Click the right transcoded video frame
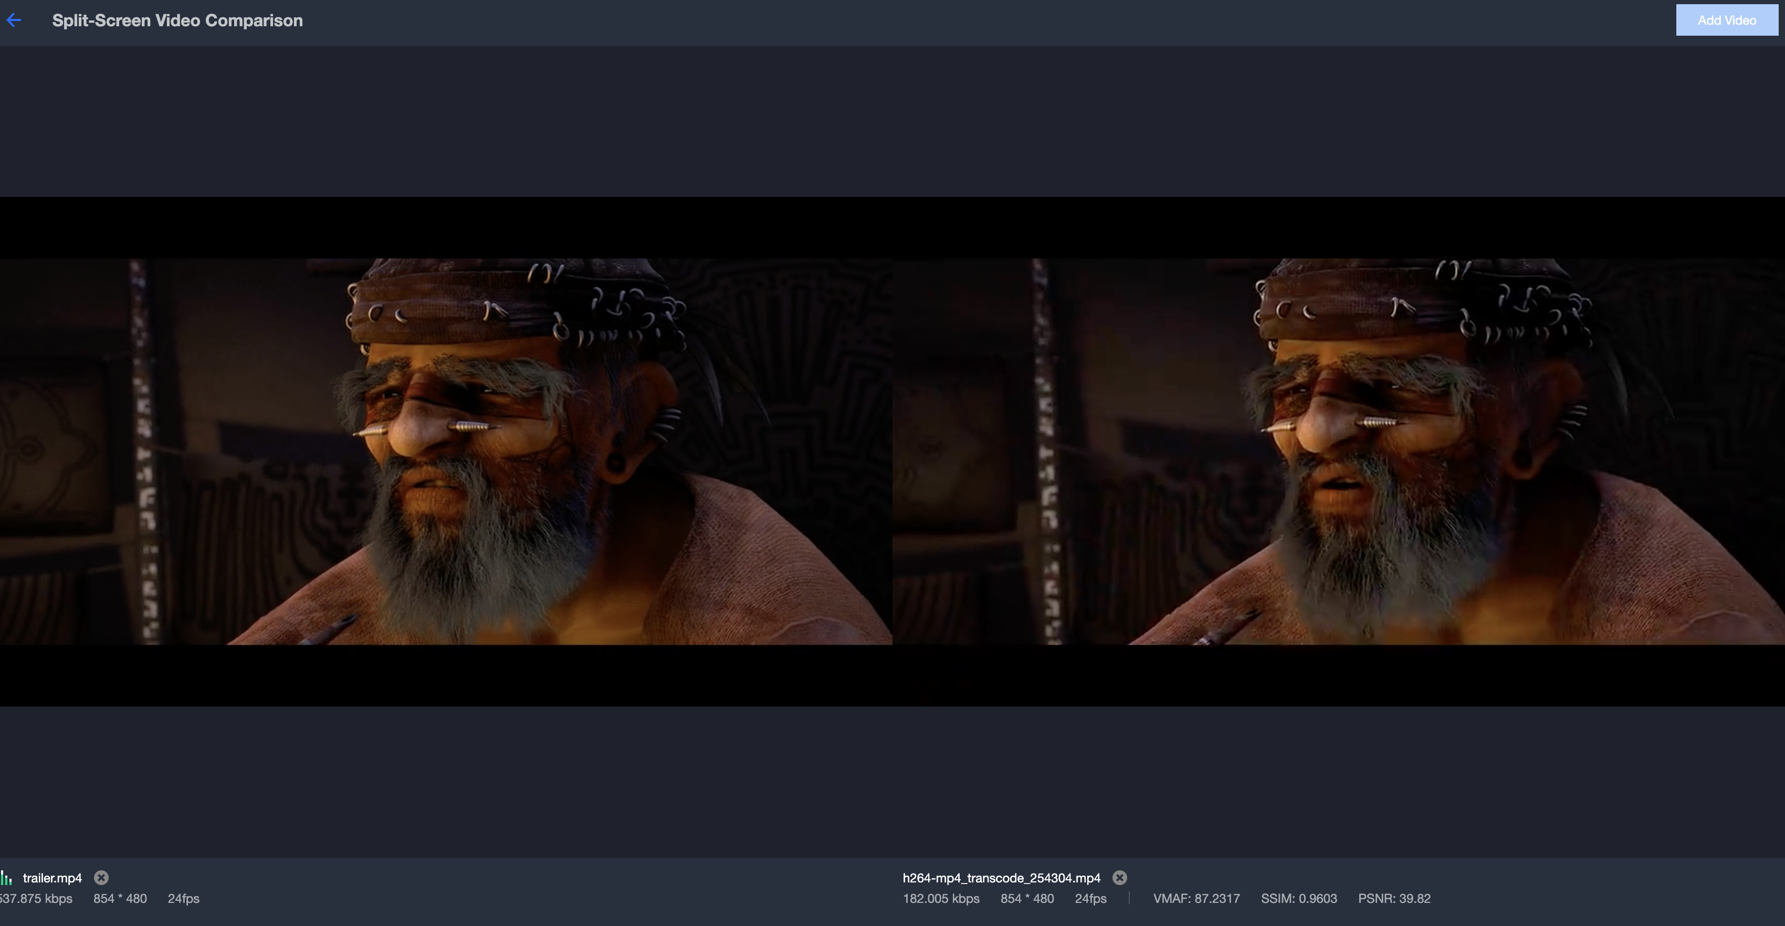Viewport: 1785px width, 926px height. pyautogui.click(x=1338, y=451)
